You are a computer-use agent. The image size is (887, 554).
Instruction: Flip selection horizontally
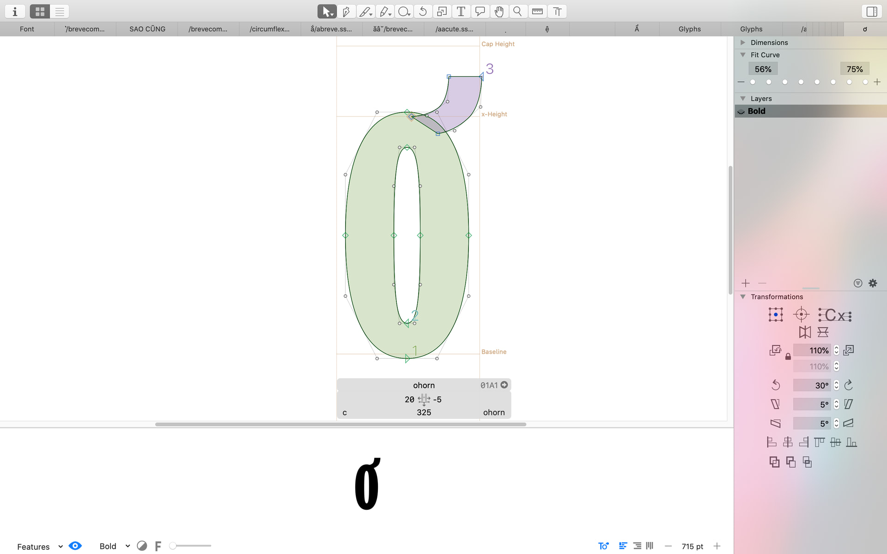point(805,332)
